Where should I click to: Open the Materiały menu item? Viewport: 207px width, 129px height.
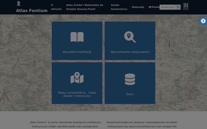point(138,7)
